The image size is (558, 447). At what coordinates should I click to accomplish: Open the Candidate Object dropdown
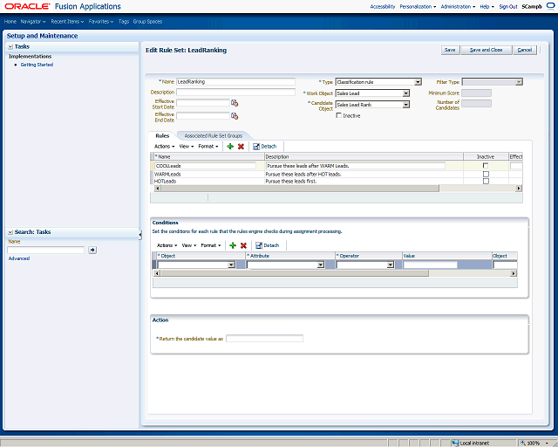406,105
